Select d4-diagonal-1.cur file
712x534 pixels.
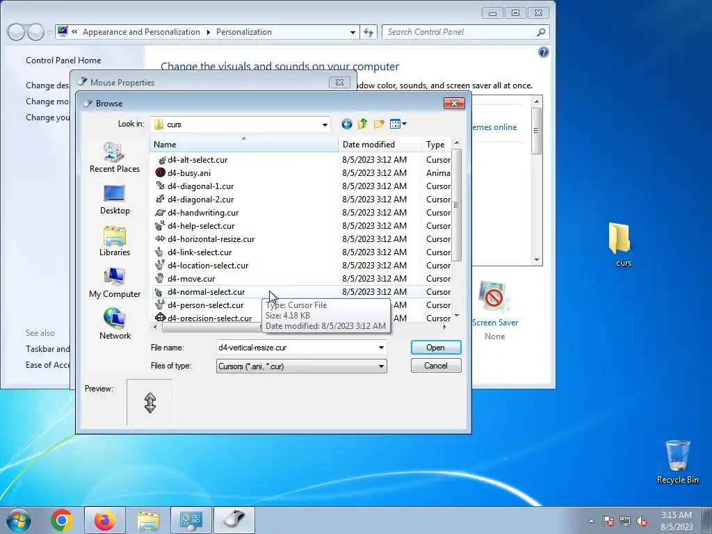201,186
